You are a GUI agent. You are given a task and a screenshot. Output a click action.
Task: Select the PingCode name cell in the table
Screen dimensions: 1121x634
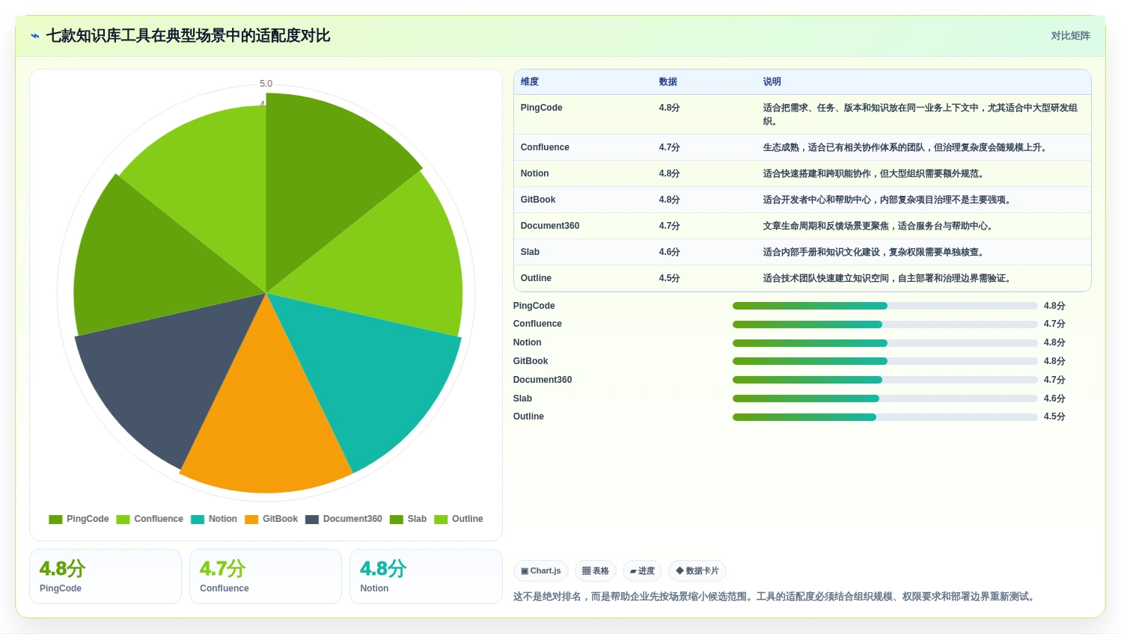click(x=542, y=108)
